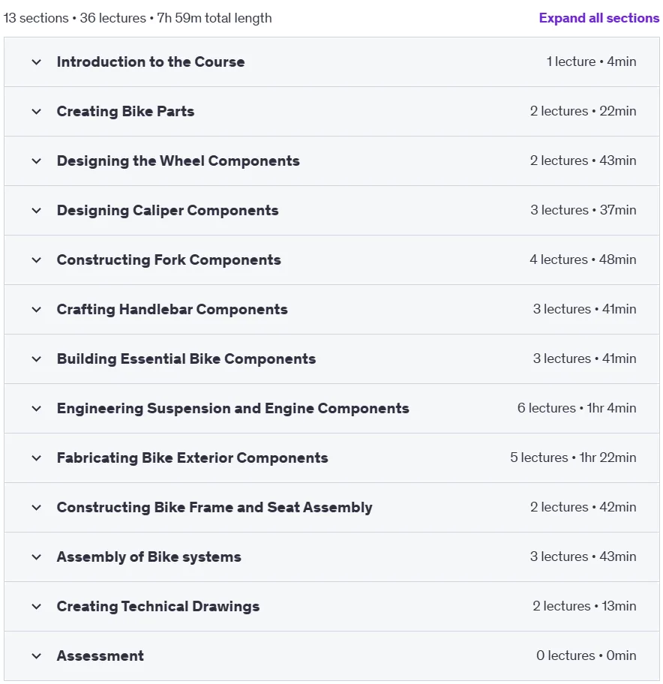Screen dimensions: 663x684
Task: Toggle chevron for Building Essential Bike Components
Action: 37,359
